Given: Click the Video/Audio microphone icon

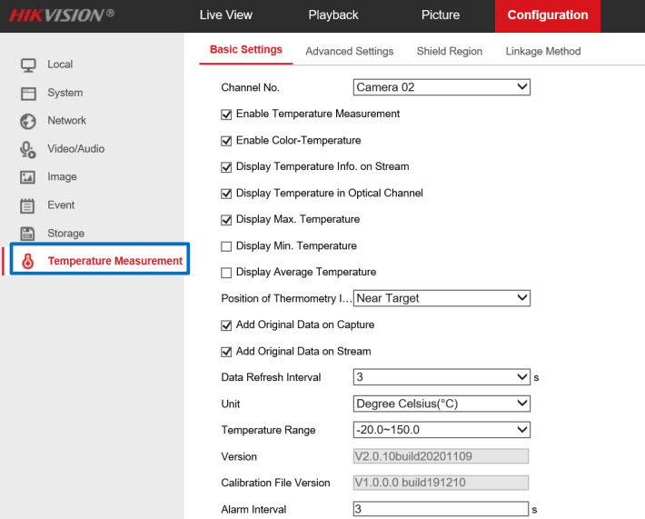Looking at the screenshot, I should [x=28, y=149].
